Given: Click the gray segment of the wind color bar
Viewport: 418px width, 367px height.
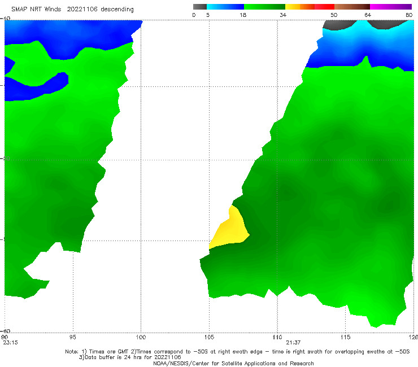Looking at the screenshot, I should tap(199, 7).
